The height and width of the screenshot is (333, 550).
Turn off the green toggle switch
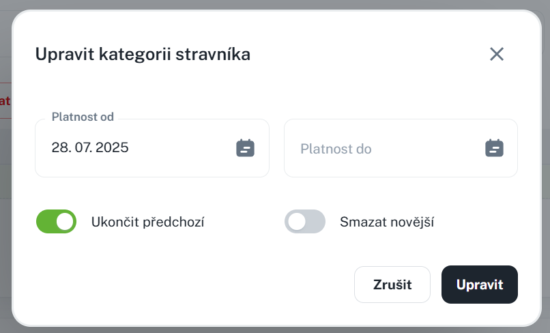pos(56,222)
